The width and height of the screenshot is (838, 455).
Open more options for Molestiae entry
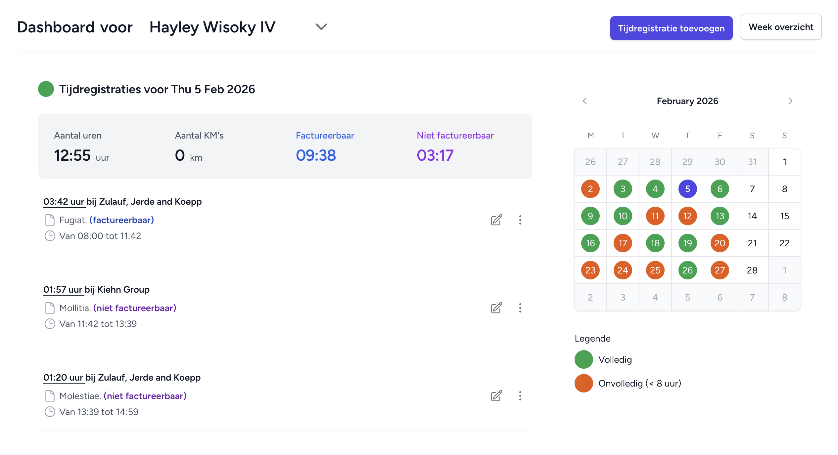pyautogui.click(x=520, y=396)
